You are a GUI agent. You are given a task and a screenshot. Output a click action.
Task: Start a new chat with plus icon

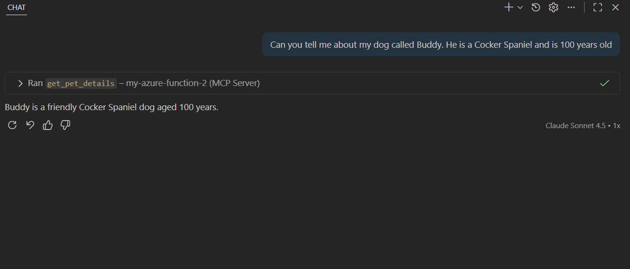[x=509, y=8]
